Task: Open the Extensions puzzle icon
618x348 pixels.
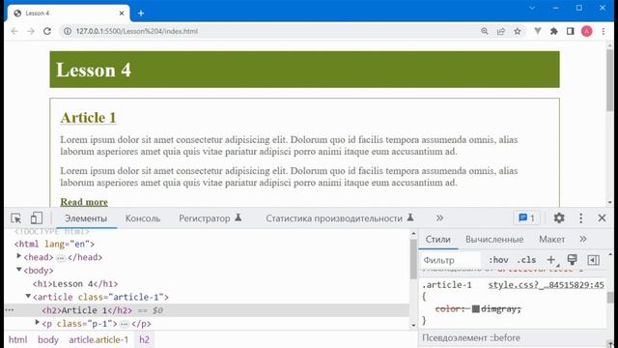Action: [553, 31]
